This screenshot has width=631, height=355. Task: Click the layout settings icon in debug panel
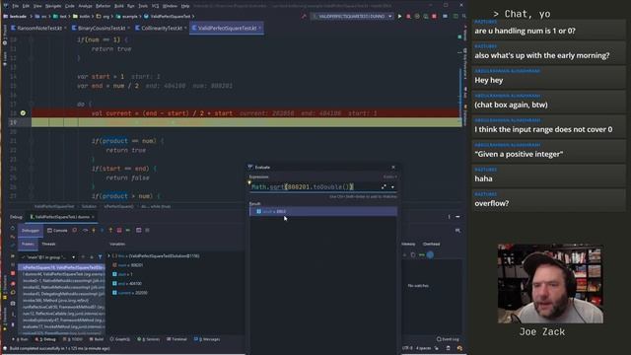[x=457, y=230]
